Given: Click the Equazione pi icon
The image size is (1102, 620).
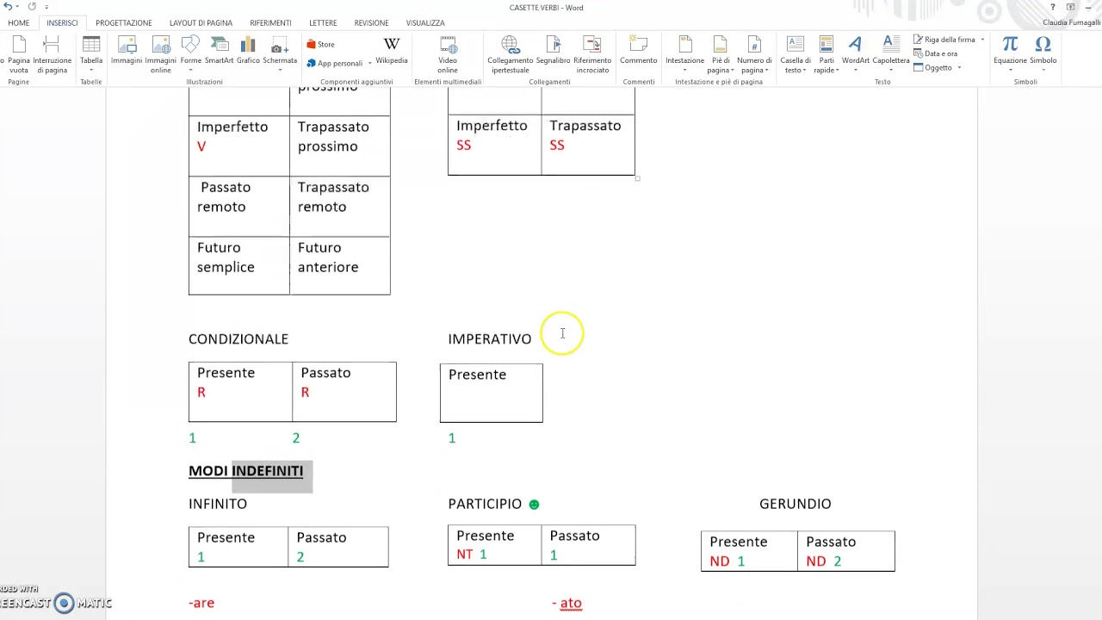Looking at the screenshot, I should 1010,45.
